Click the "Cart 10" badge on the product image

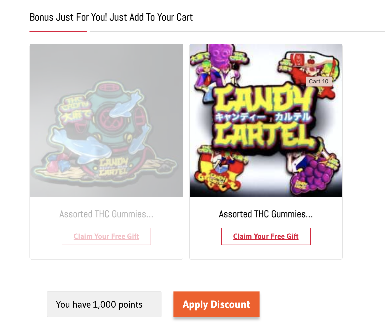(x=318, y=81)
